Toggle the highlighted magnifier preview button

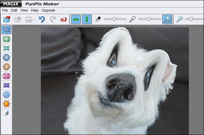click(x=167, y=20)
